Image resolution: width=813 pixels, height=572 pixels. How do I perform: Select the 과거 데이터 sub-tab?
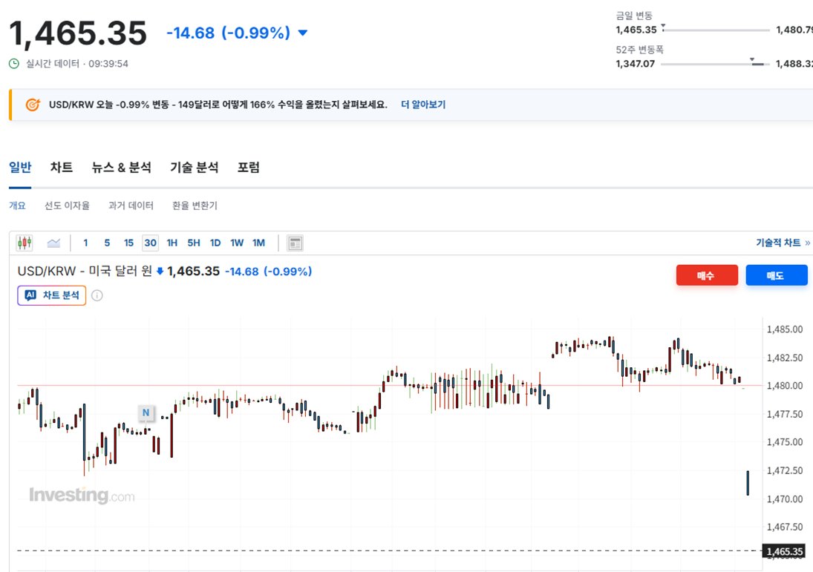click(x=131, y=206)
